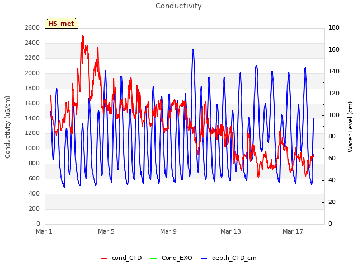Click the Mar 9 x-axis label
The image size is (358, 269).
(x=168, y=231)
